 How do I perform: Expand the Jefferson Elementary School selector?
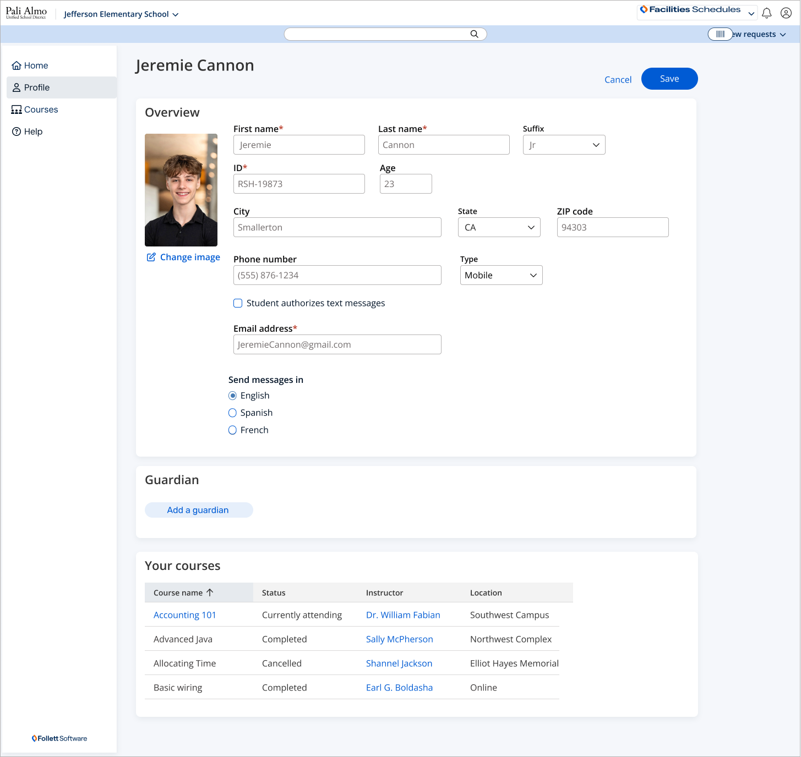(175, 14)
